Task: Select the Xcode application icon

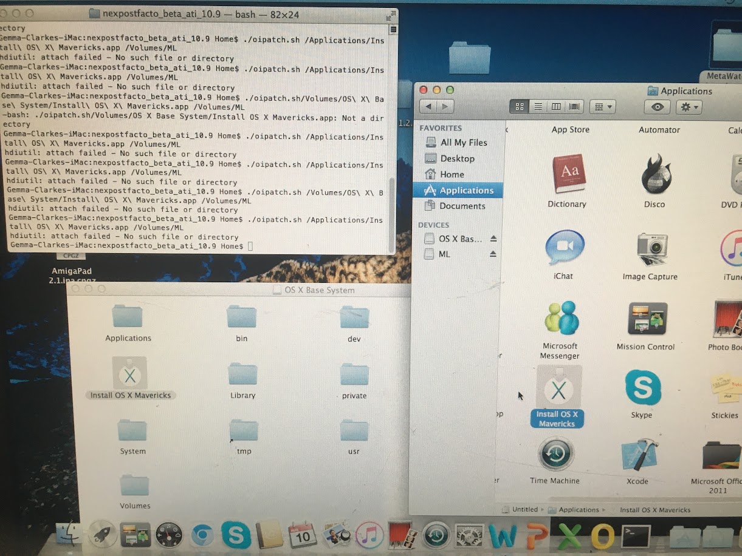Action: point(639,455)
